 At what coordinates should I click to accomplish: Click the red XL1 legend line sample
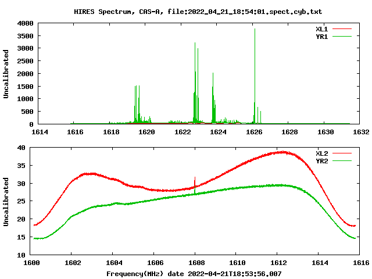point(342,29)
